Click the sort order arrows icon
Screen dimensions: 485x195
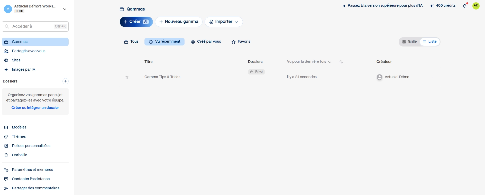(x=341, y=62)
